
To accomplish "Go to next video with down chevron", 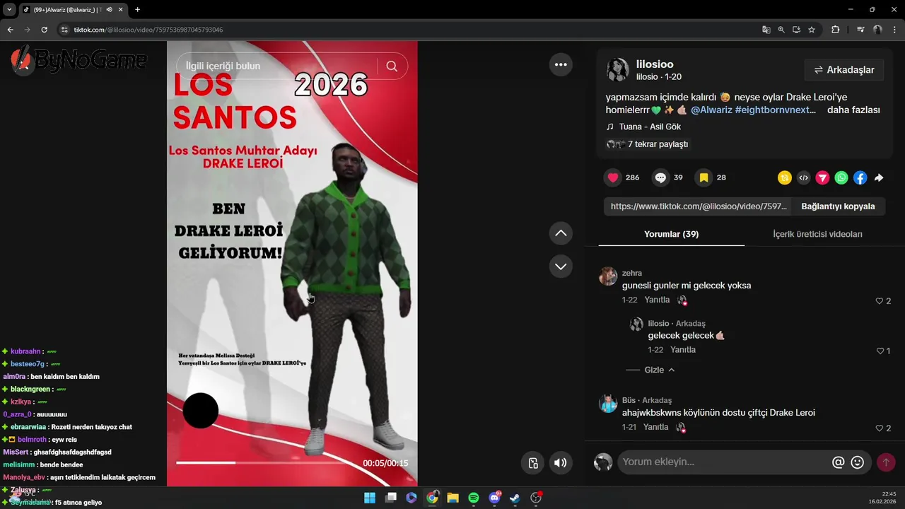I will coord(561,267).
